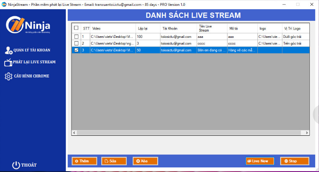This screenshot has height=172, width=319.
Task: Click 'Hàng về các mẫ...' description cell
Action: (x=242, y=50)
